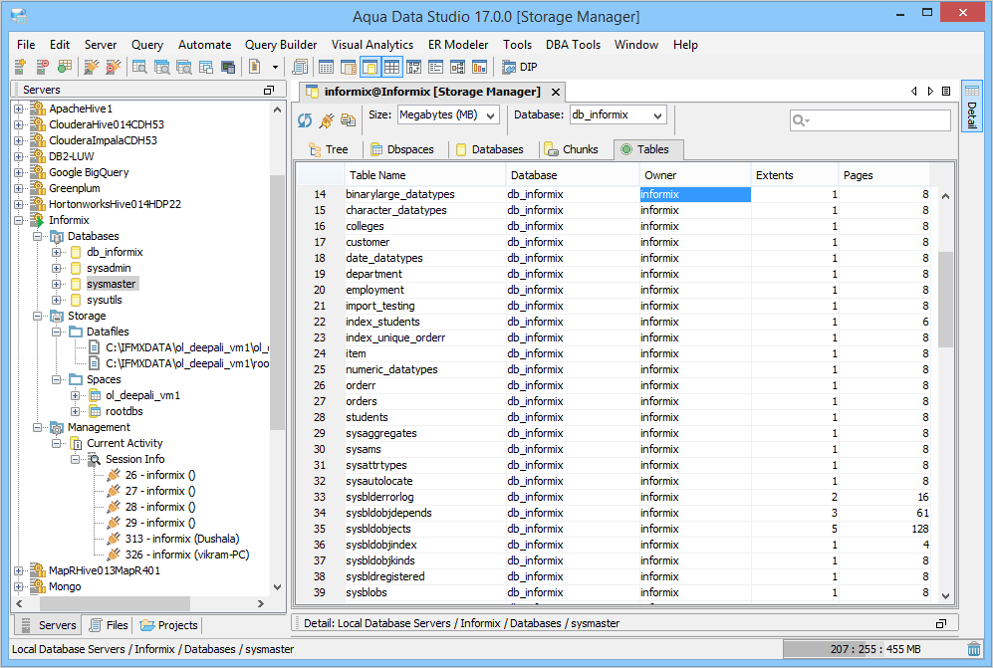Select the ol_deepali_vm1 space node

tap(142, 396)
